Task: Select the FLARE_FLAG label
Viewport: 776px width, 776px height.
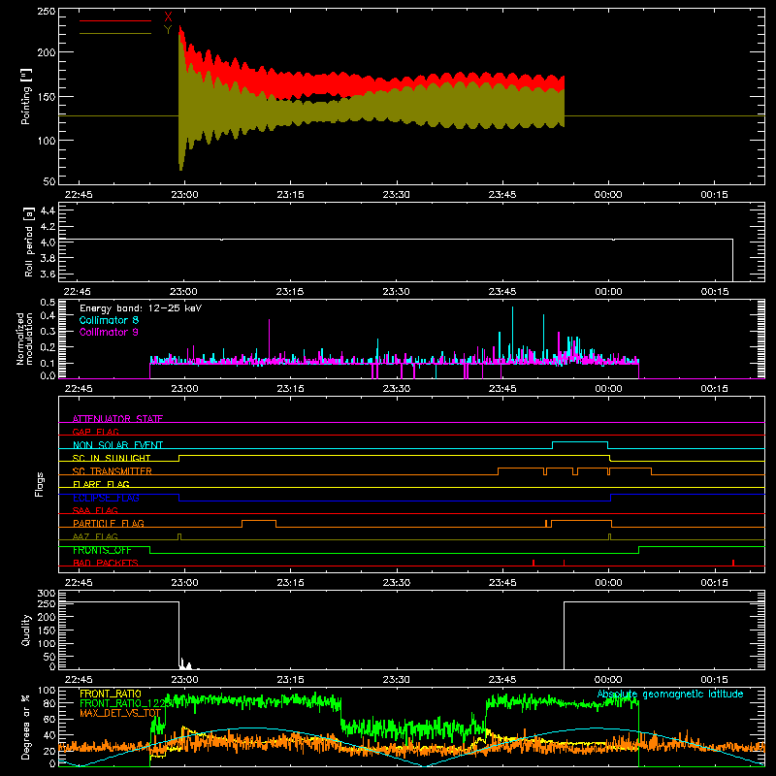Action: (101, 484)
